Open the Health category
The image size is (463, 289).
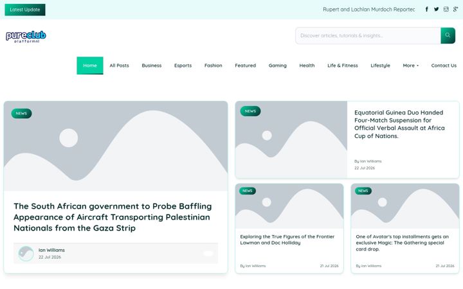[x=307, y=66]
